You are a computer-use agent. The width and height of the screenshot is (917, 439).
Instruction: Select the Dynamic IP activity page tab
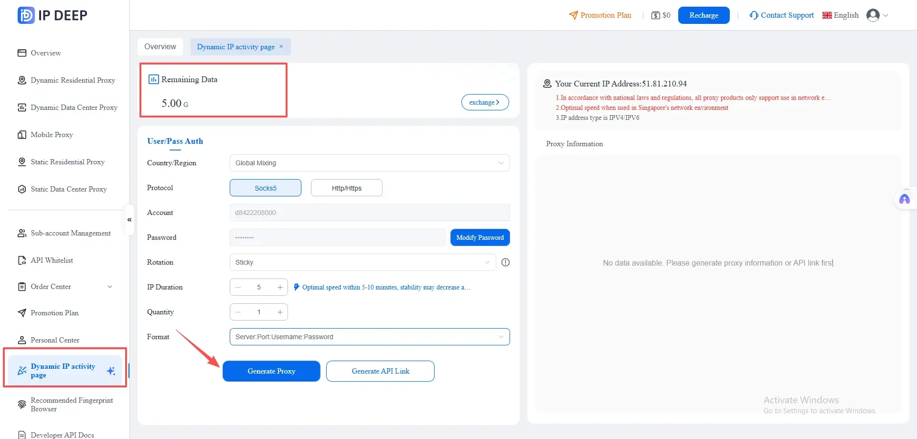236,47
